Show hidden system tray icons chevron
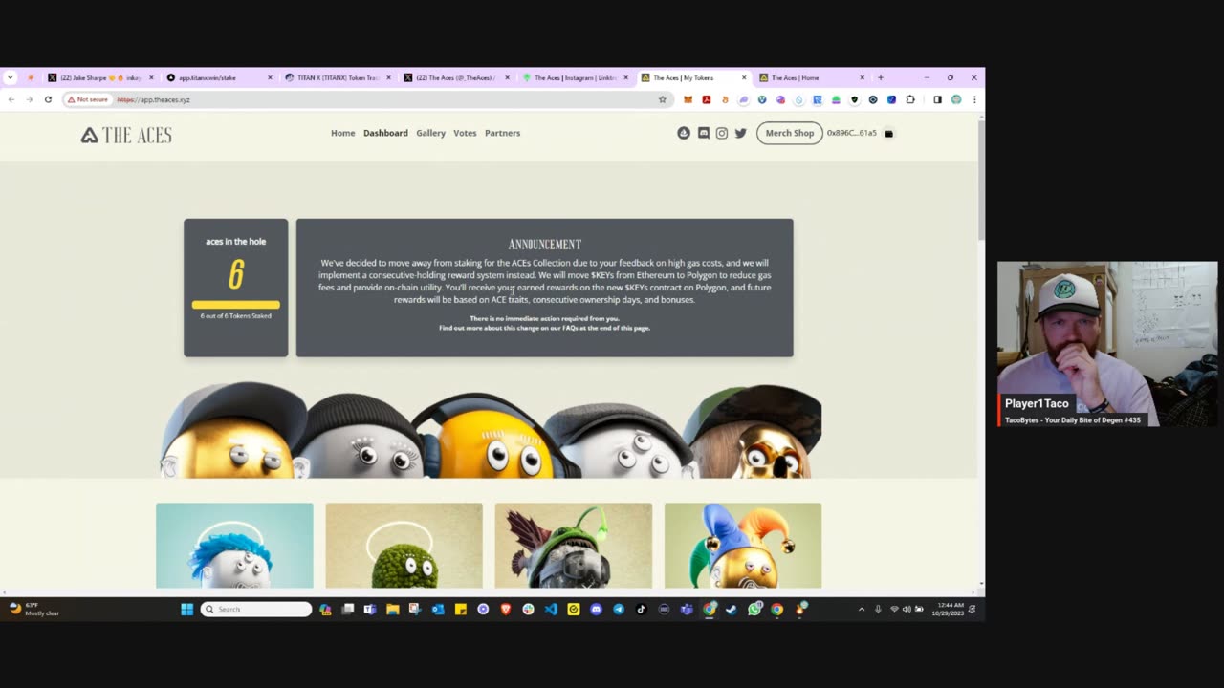The image size is (1224, 688). [x=862, y=609]
